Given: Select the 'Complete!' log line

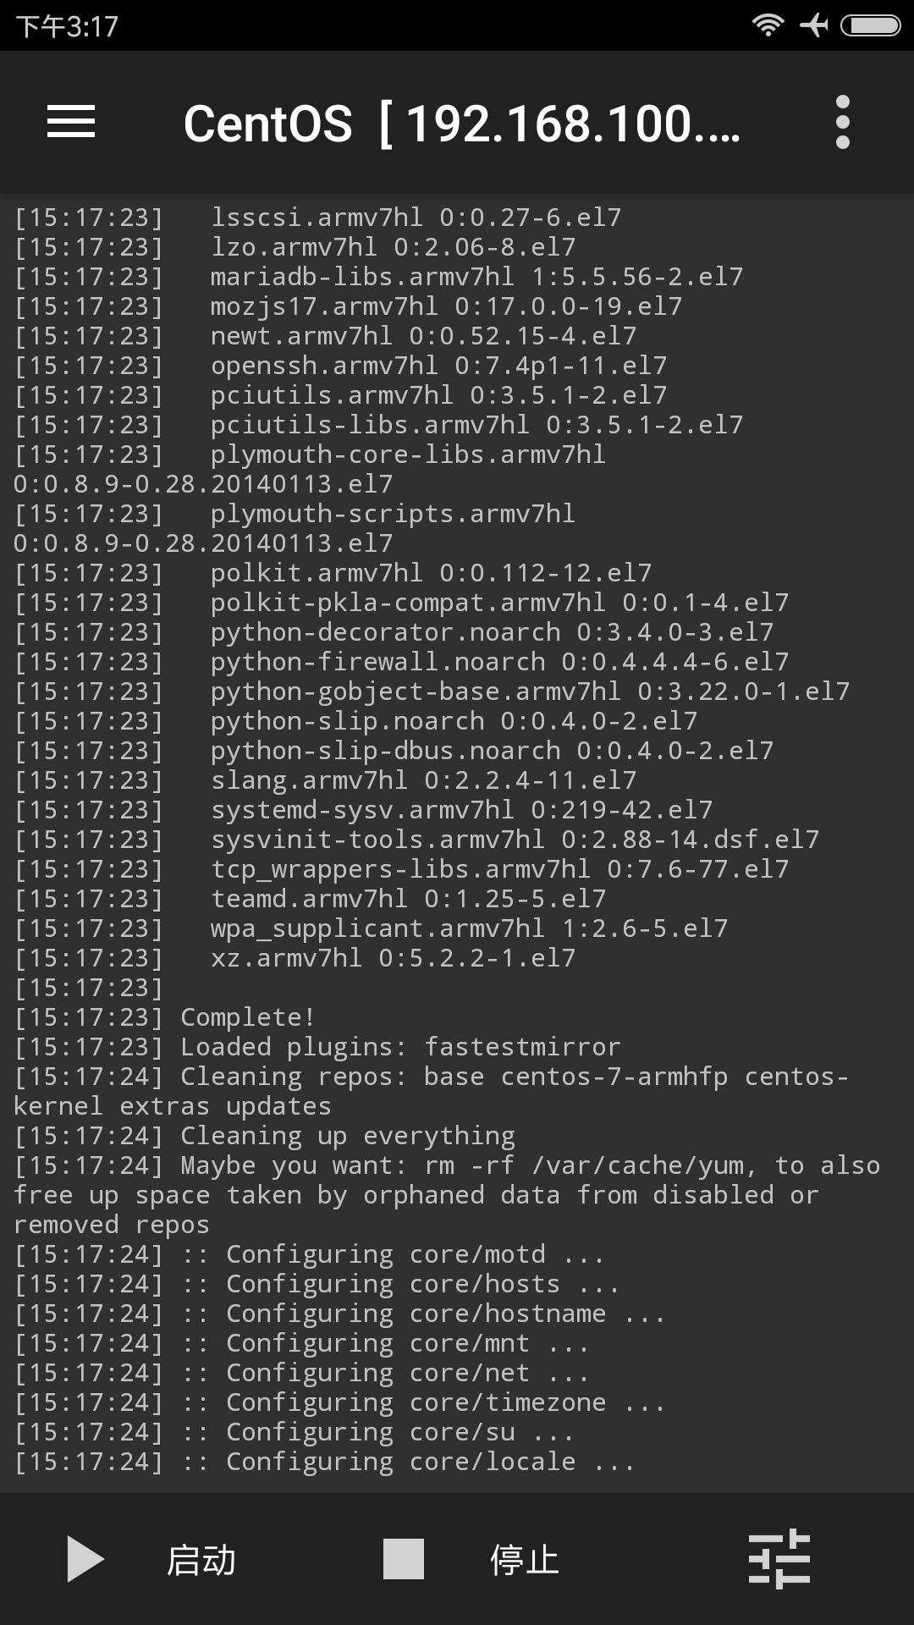Looking at the screenshot, I should [x=165, y=1017].
